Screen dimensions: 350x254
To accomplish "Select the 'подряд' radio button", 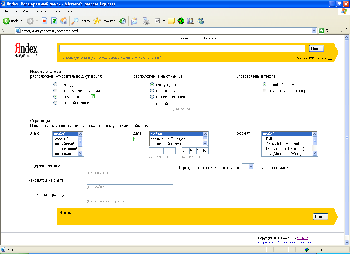I will (55, 84).
